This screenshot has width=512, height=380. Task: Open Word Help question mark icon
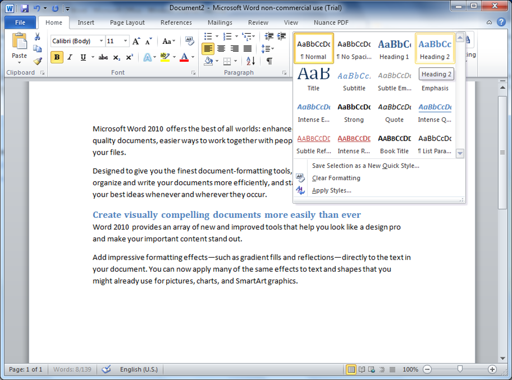coord(501,22)
